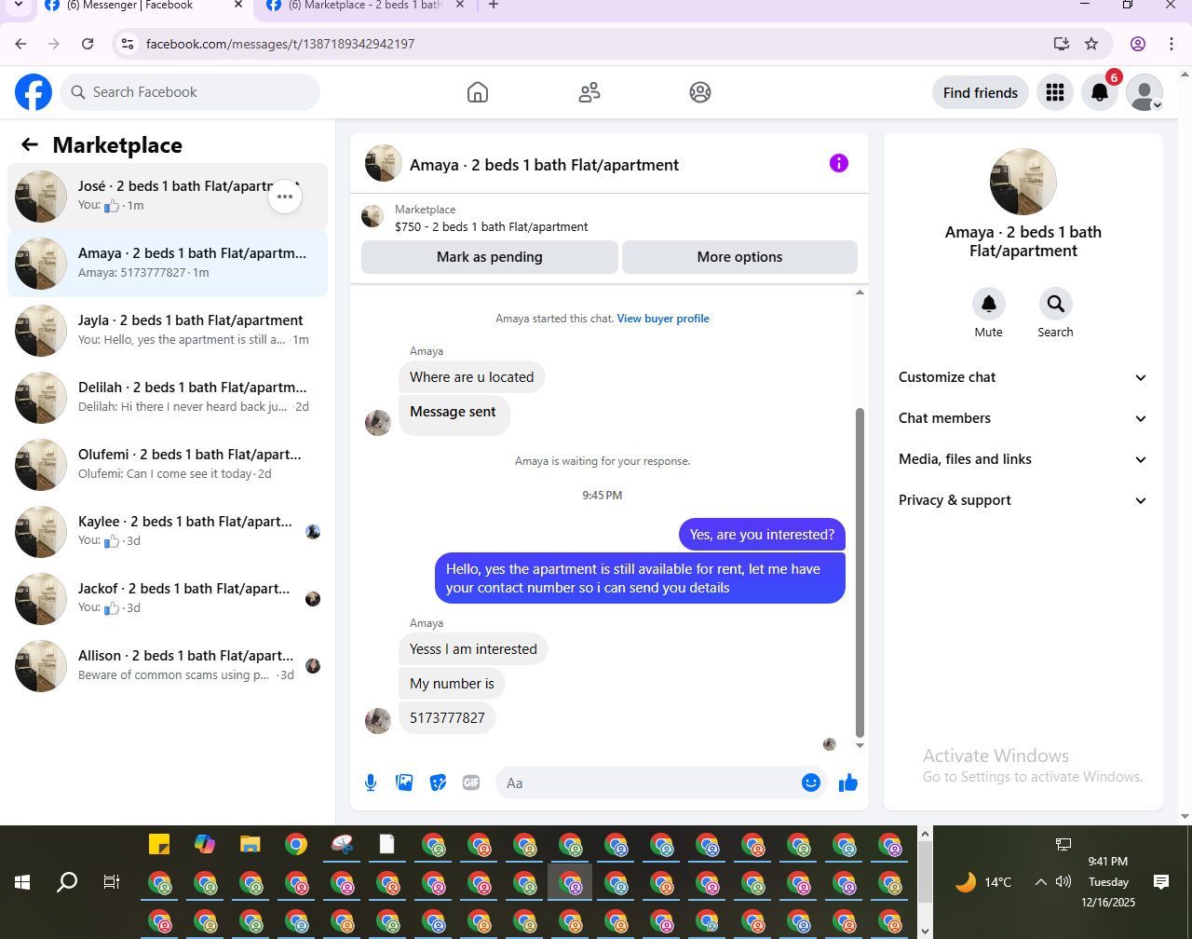
Task: Open the browser three-dot menu
Action: 1172,44
